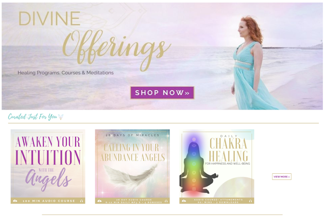
Task: Click the cloud icon on Abundance Angels course
Action: pyautogui.click(x=99, y=201)
